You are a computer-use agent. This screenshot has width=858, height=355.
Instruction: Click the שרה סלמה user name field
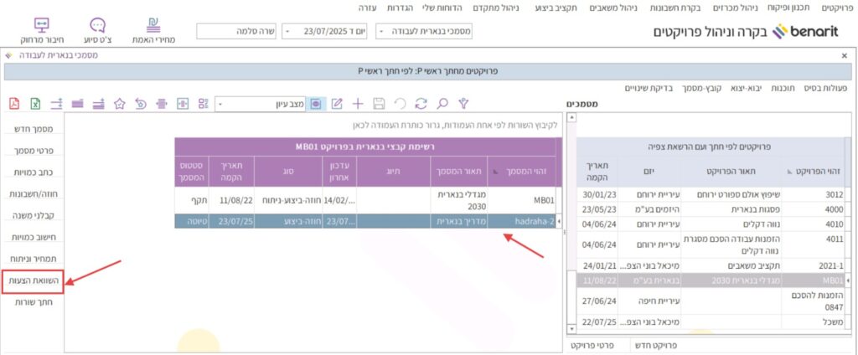pyautogui.click(x=236, y=32)
